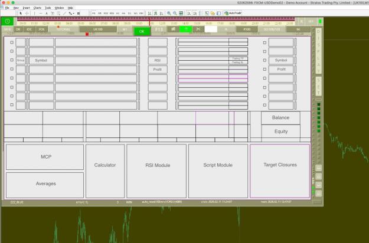Open the Averages module
369x243 pixels.
click(45, 185)
